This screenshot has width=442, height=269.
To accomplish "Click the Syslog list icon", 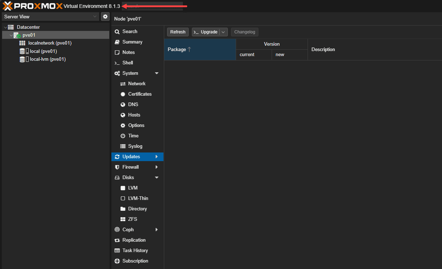I will click(123, 146).
